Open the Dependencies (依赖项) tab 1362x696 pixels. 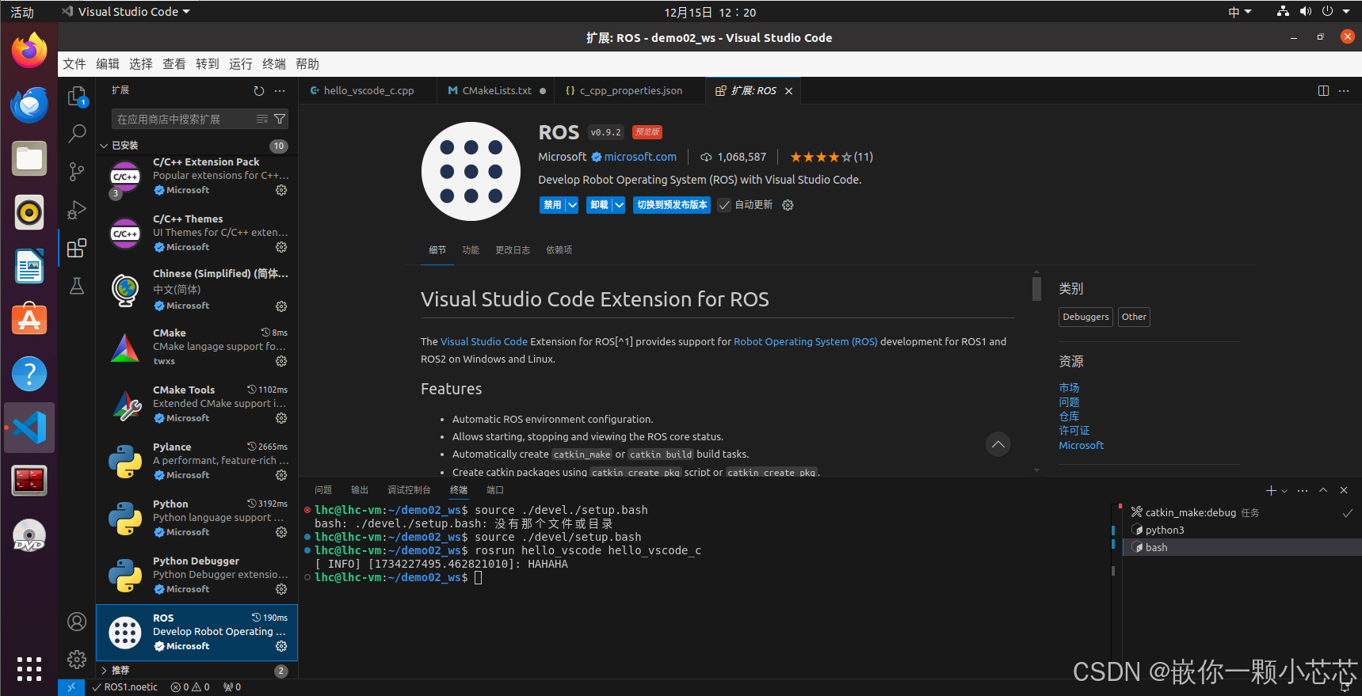pyautogui.click(x=559, y=250)
